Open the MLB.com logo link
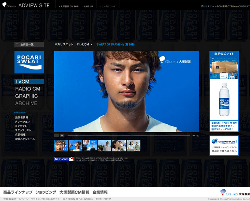Viewport: 250px width, 201px height. tap(64, 159)
